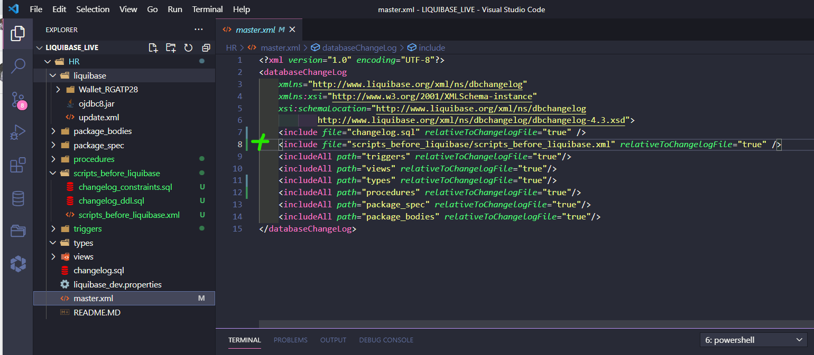Viewport: 814px width, 355px height.
Task: Open changelog_ddl.sql in the file tree
Action: (x=111, y=201)
